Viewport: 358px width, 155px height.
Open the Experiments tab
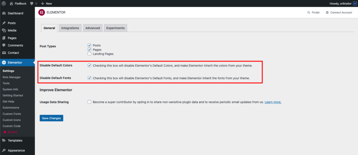click(115, 28)
